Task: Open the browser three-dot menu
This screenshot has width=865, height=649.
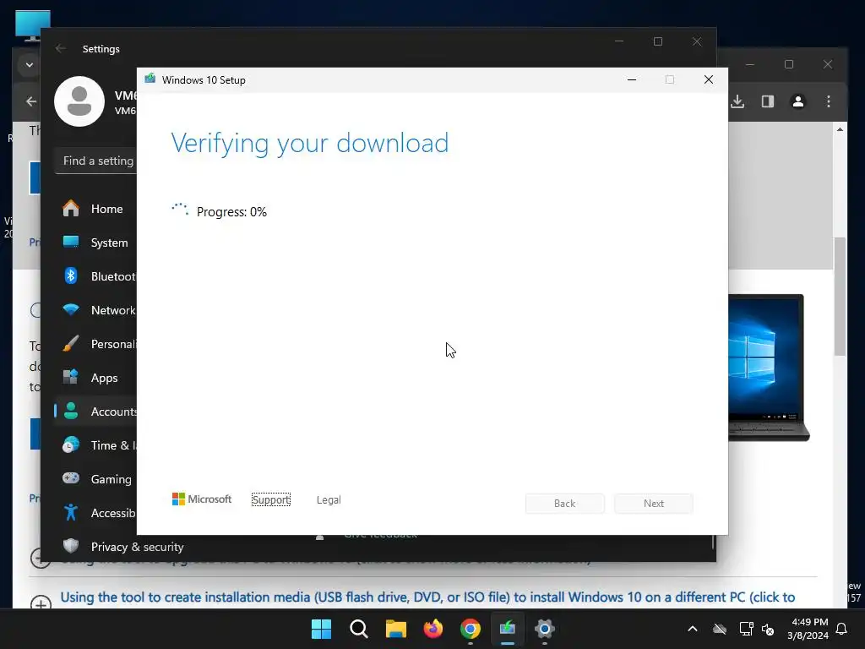Action: tap(829, 101)
